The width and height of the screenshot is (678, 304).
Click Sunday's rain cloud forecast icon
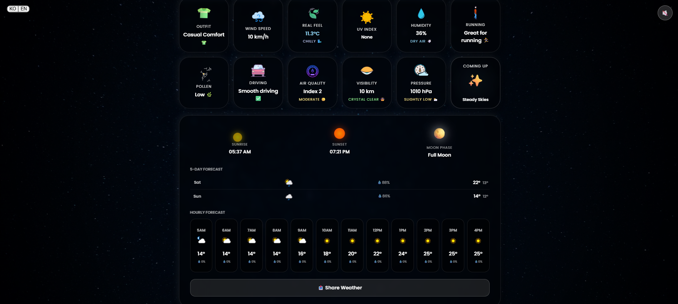tap(289, 197)
